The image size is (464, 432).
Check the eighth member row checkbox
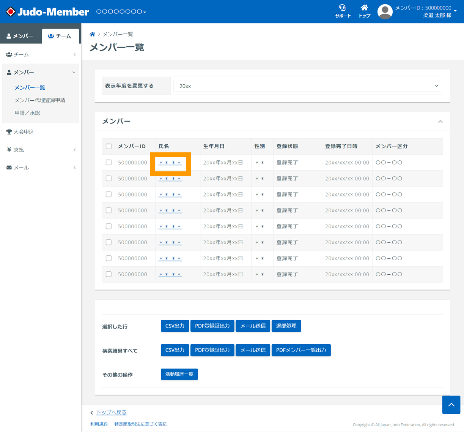(109, 274)
